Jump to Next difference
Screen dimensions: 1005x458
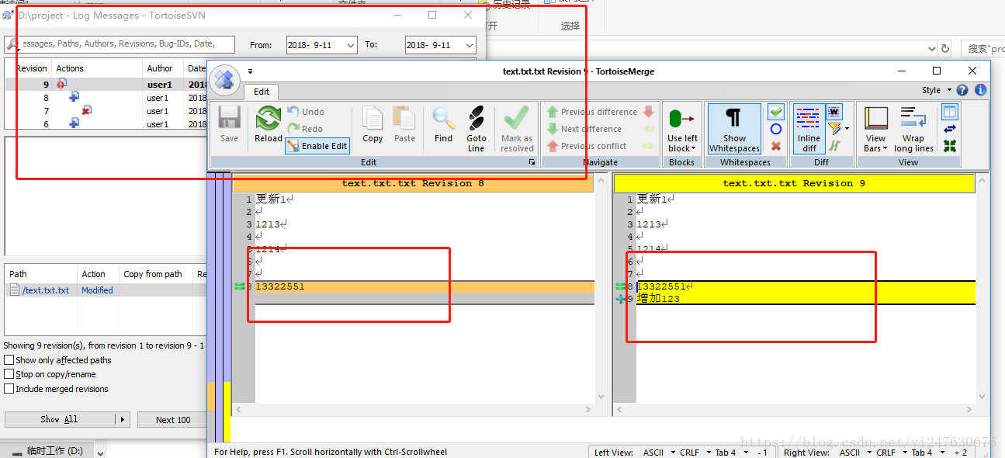584,129
